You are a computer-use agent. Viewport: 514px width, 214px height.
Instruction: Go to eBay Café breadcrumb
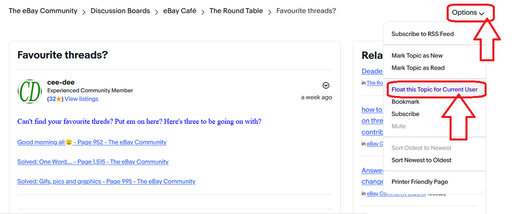pyautogui.click(x=180, y=11)
